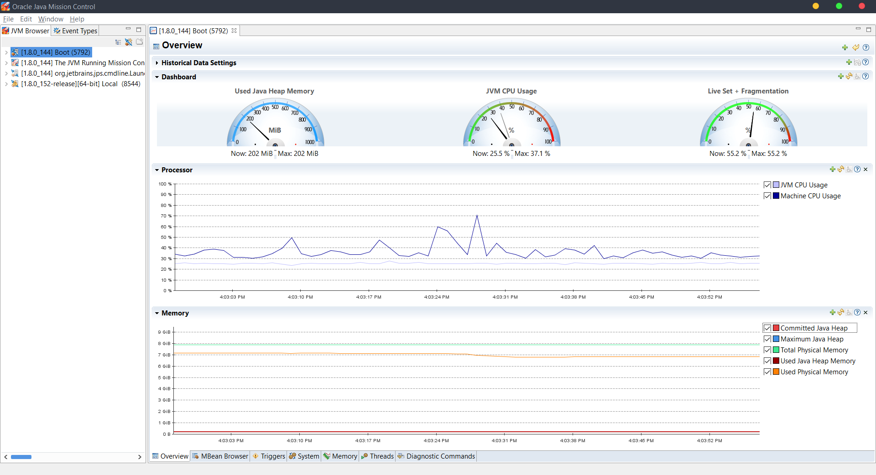This screenshot has height=475, width=876.
Task: Click the JVM CPU Usage lavender swatch
Action: coord(776,185)
